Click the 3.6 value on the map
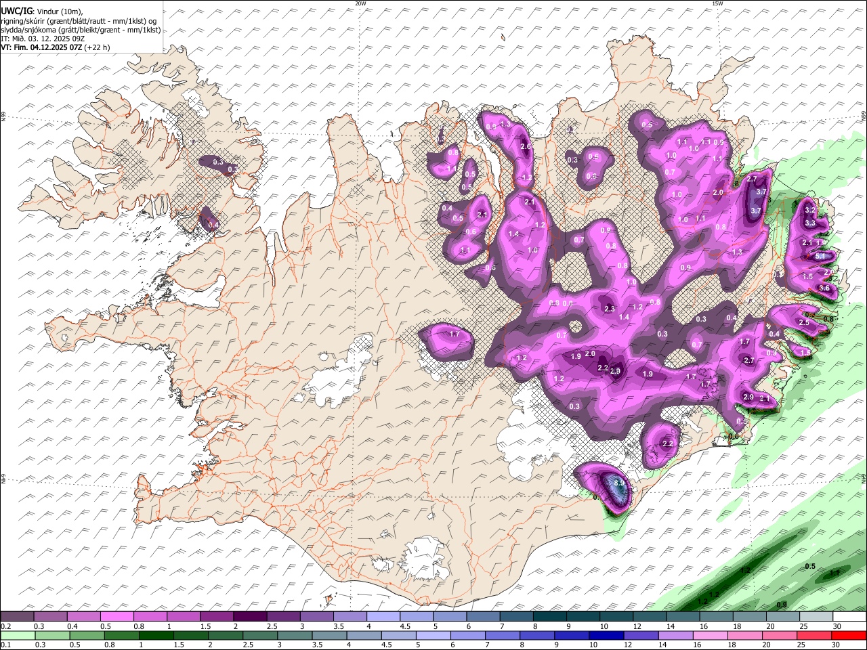The height and width of the screenshot is (650, 867). click(824, 288)
